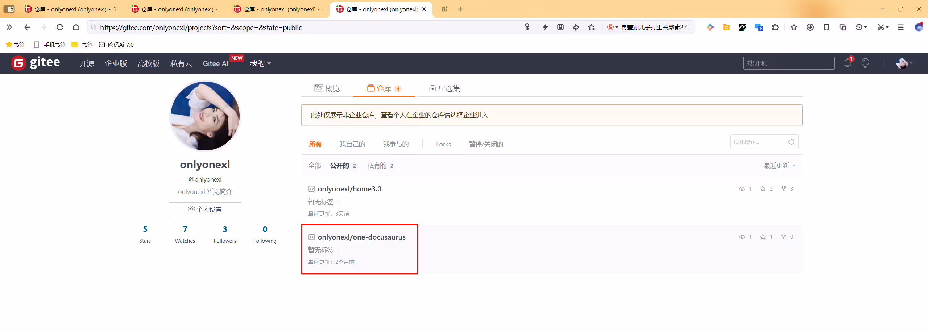Click fork icon of one-docusaurus repository

[783, 237]
